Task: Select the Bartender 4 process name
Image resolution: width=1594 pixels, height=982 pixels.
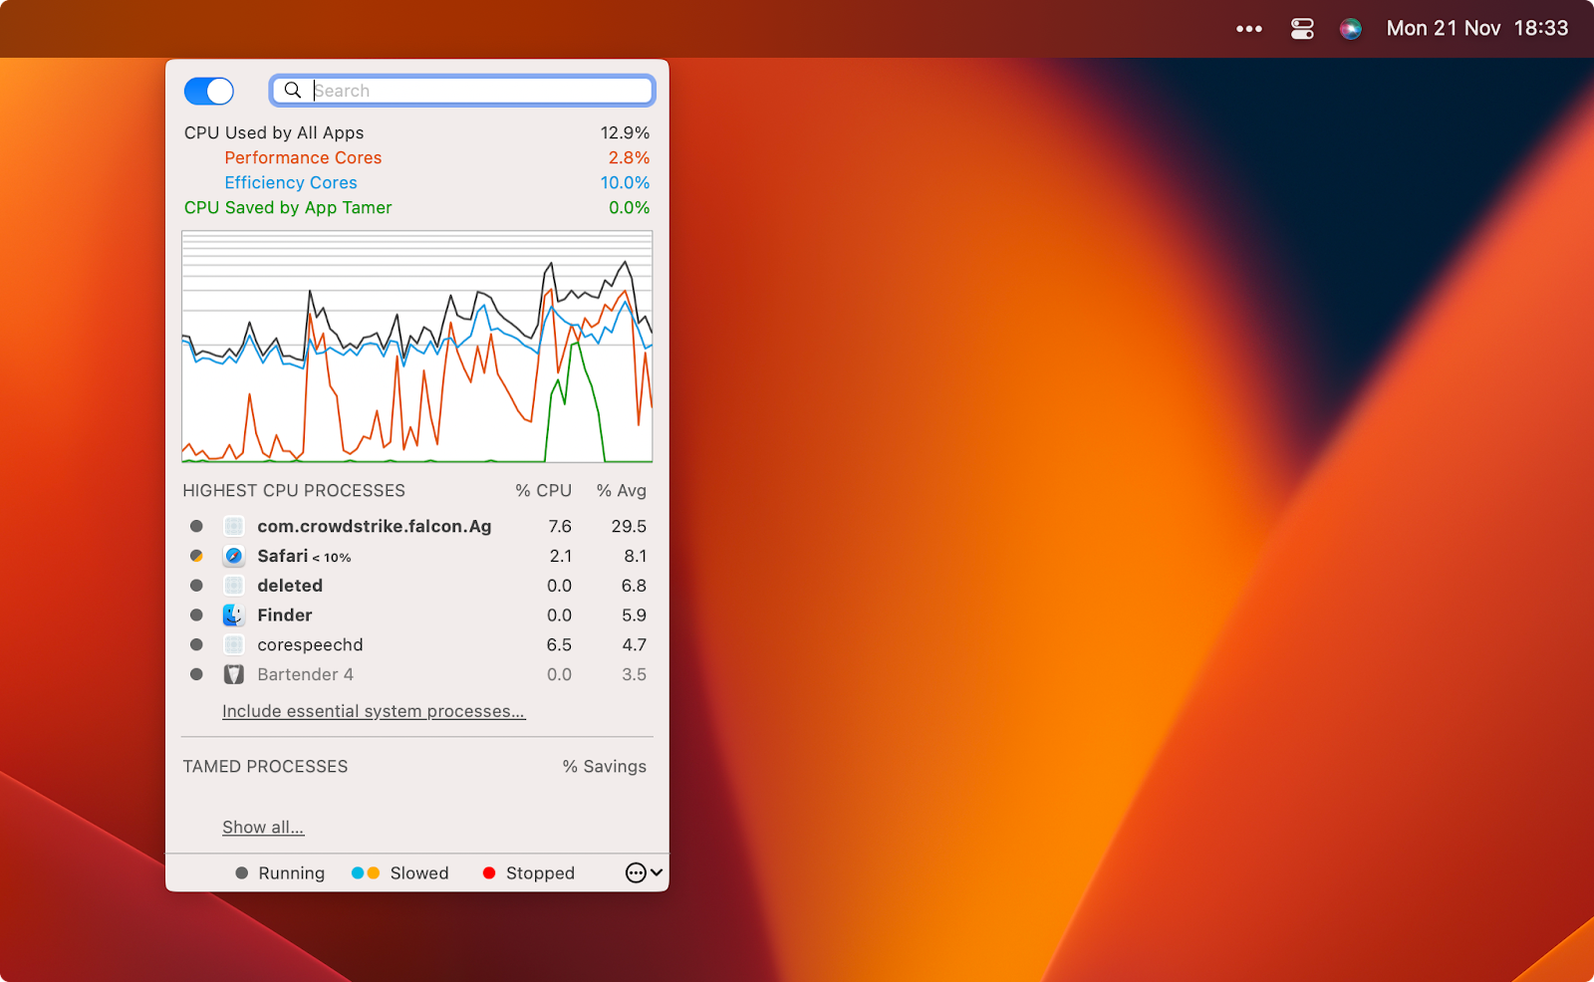Action: pyautogui.click(x=305, y=674)
